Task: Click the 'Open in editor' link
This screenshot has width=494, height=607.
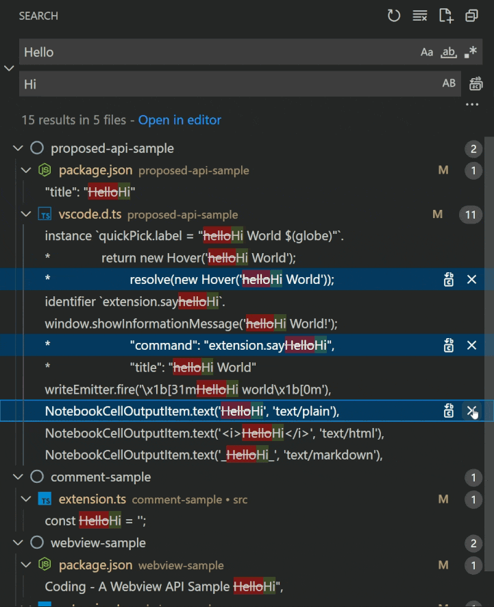Action: point(180,120)
